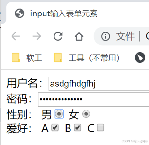Image resolution: width=149 pixels, height=145 pixels.
Task: Click the 用户名: label text
Action: point(24,83)
